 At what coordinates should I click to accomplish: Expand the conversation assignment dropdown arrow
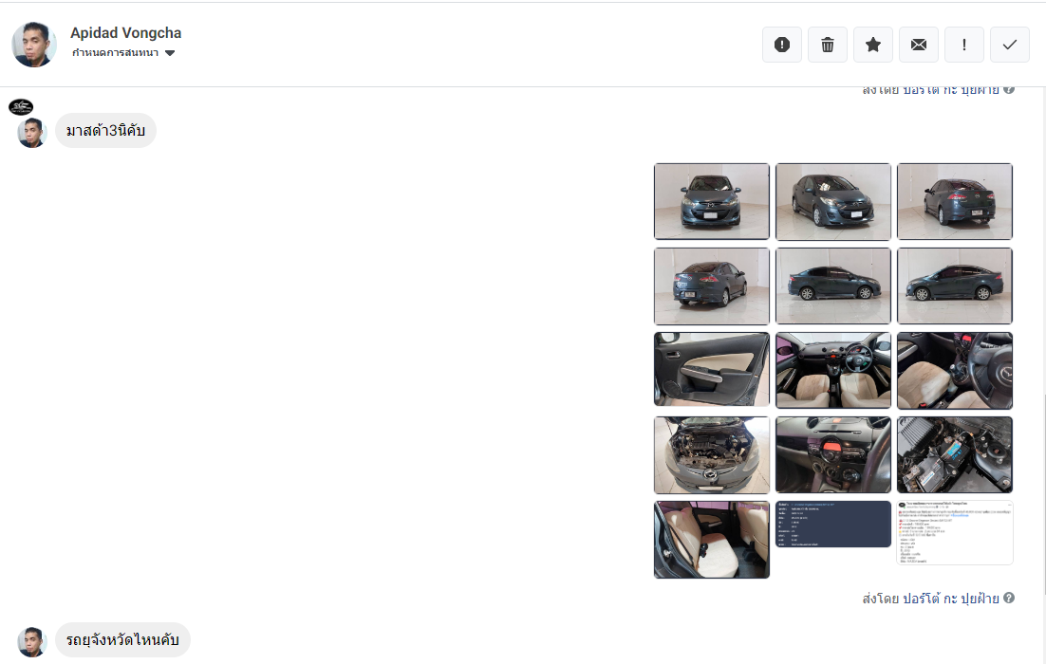pyautogui.click(x=170, y=53)
